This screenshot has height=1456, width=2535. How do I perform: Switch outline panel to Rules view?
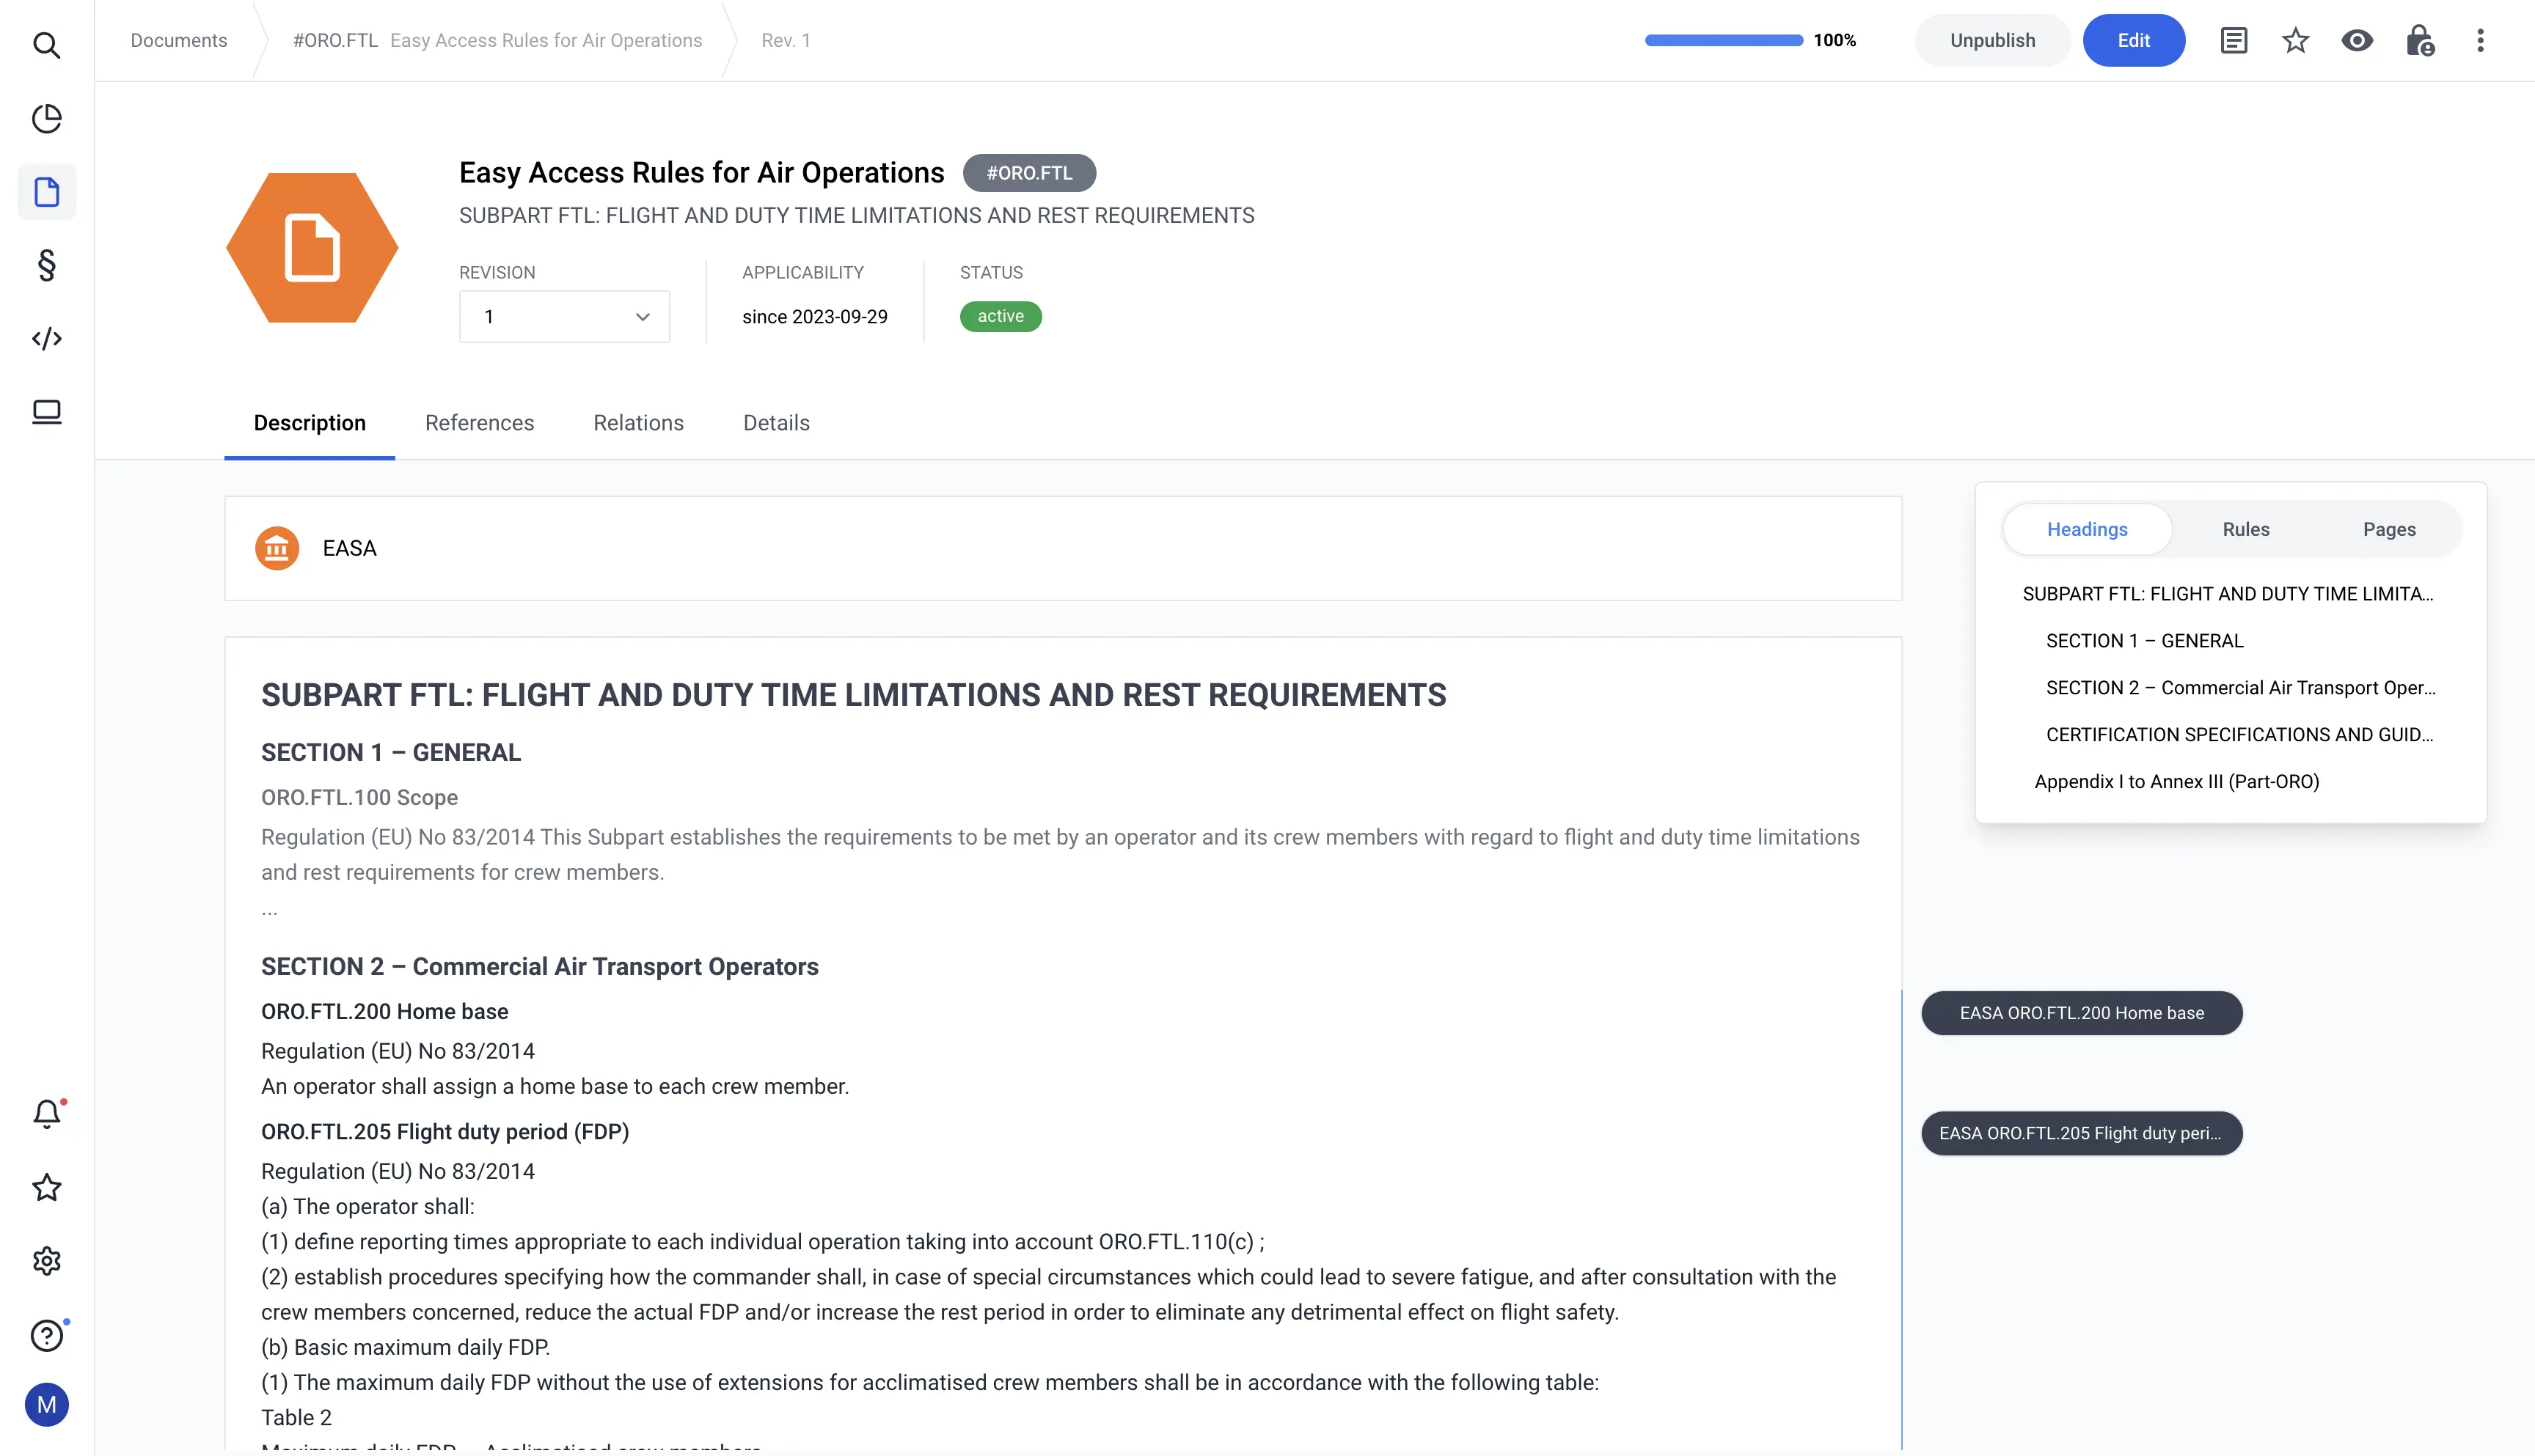2245,529
